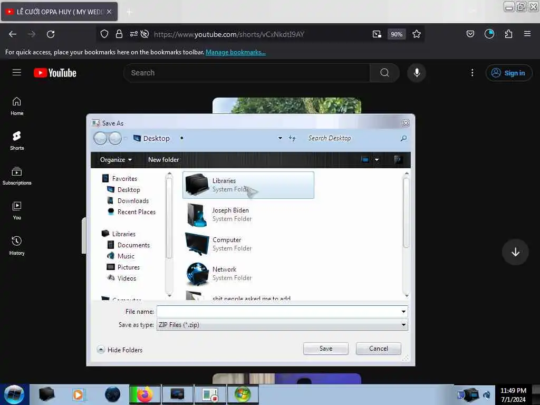Viewport: 540px width, 405px height.
Task: Expand the address bar history dropdown
Action: [x=280, y=139]
